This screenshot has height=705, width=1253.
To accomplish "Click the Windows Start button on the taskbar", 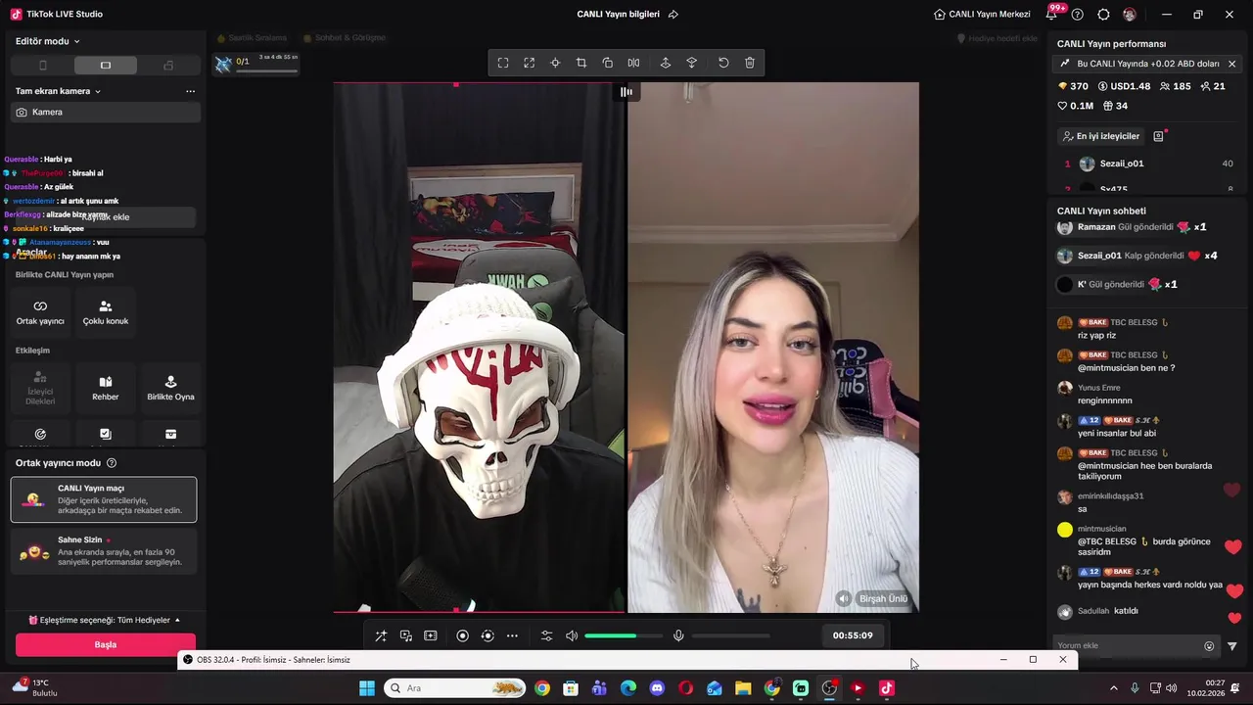I will click(367, 688).
